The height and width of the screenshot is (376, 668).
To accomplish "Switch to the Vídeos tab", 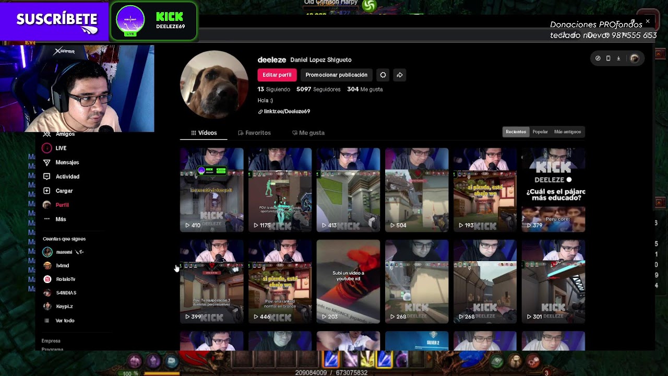I will (204, 133).
